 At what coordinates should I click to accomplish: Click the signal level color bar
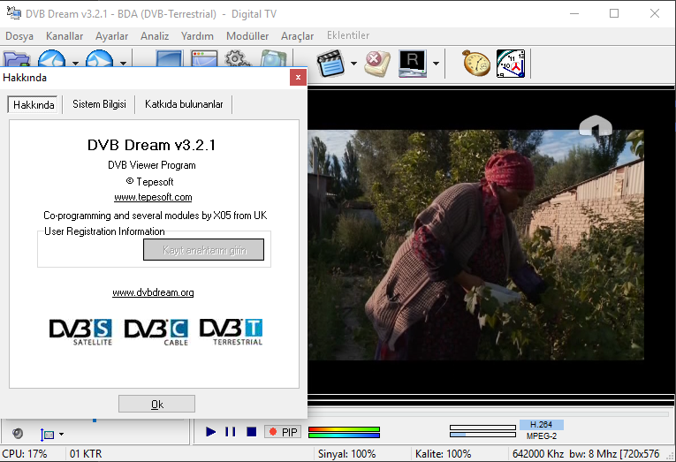point(344,432)
